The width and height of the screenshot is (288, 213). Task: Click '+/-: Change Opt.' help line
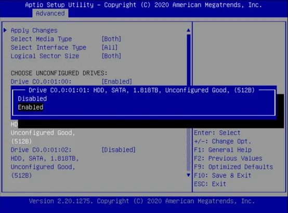pos(222,141)
